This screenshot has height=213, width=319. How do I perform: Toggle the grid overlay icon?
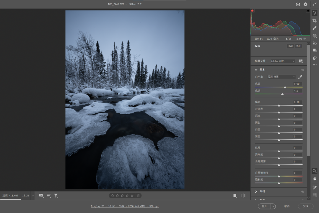(315, 195)
